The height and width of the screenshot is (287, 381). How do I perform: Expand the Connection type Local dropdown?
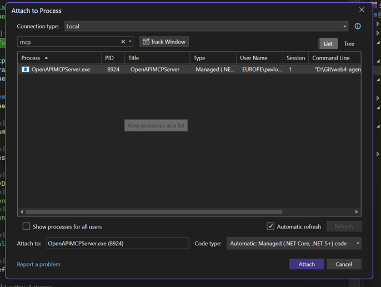(206, 26)
